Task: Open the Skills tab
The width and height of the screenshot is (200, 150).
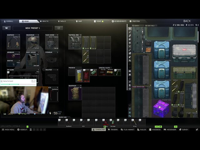Action: pyautogui.click(x=62, y=21)
